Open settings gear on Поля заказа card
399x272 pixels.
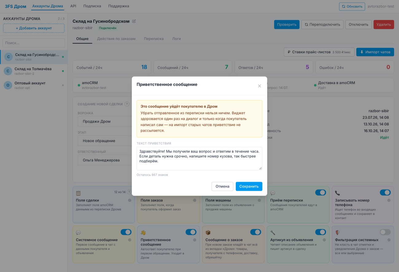point(195,200)
